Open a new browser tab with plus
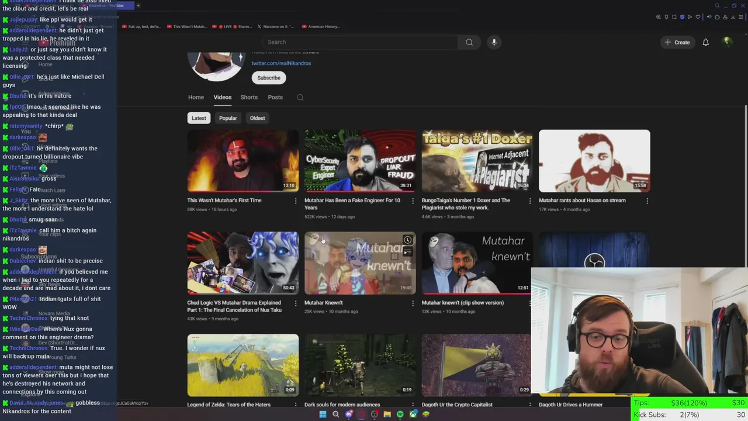This screenshot has height=421, width=748. click(x=138, y=5)
